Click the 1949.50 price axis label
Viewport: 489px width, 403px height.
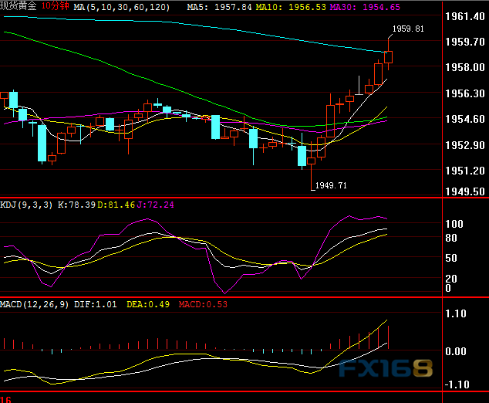pyautogui.click(x=465, y=191)
